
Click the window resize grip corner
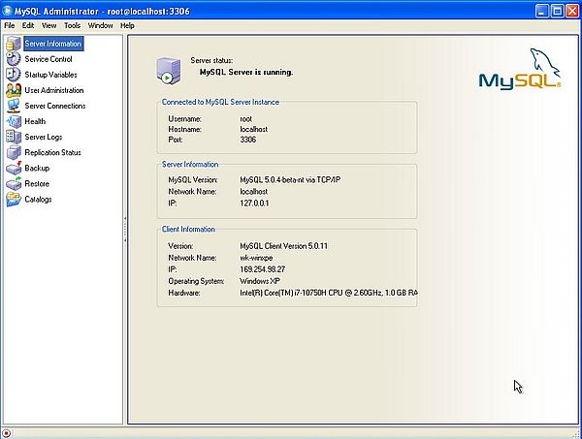[577, 434]
